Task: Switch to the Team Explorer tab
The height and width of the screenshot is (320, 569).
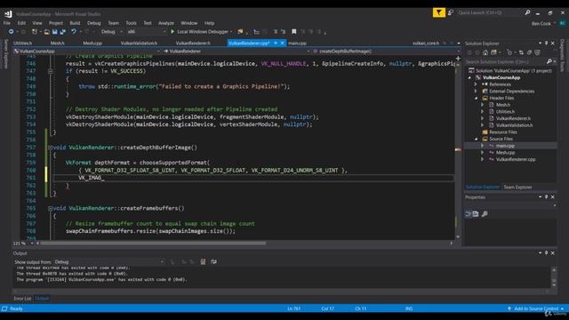Action: click(517, 188)
